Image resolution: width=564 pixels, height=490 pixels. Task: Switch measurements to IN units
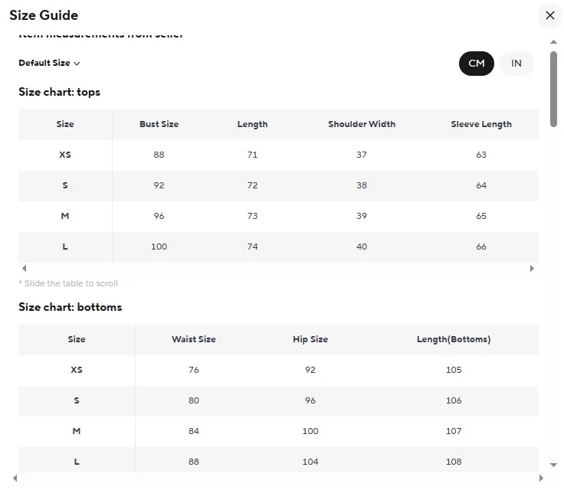(x=516, y=64)
